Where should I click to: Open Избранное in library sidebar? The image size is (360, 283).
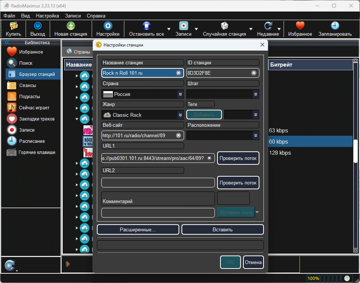(31, 52)
